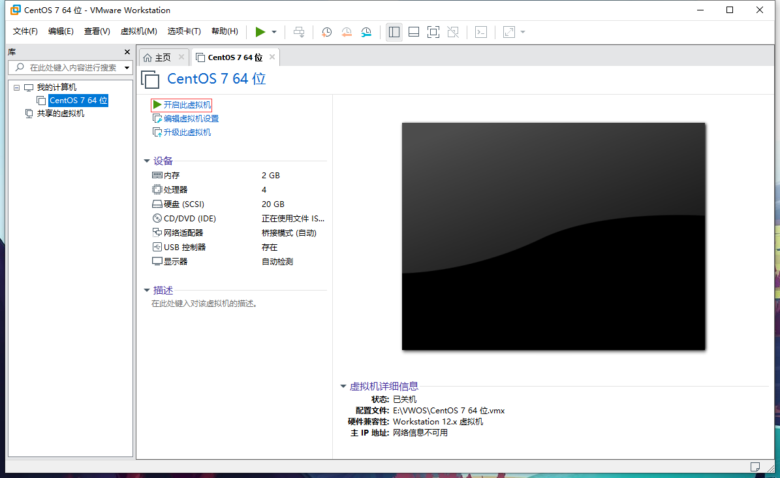The image size is (780, 478).
Task: Open the 编辑(E) menu
Action: pos(61,31)
